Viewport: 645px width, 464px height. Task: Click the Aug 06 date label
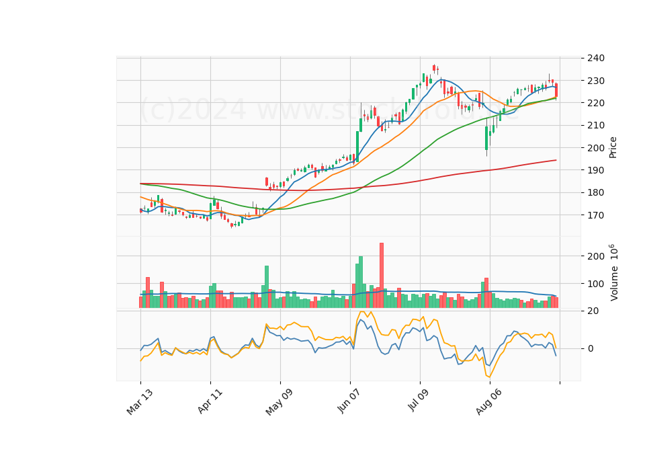pyautogui.click(x=488, y=402)
